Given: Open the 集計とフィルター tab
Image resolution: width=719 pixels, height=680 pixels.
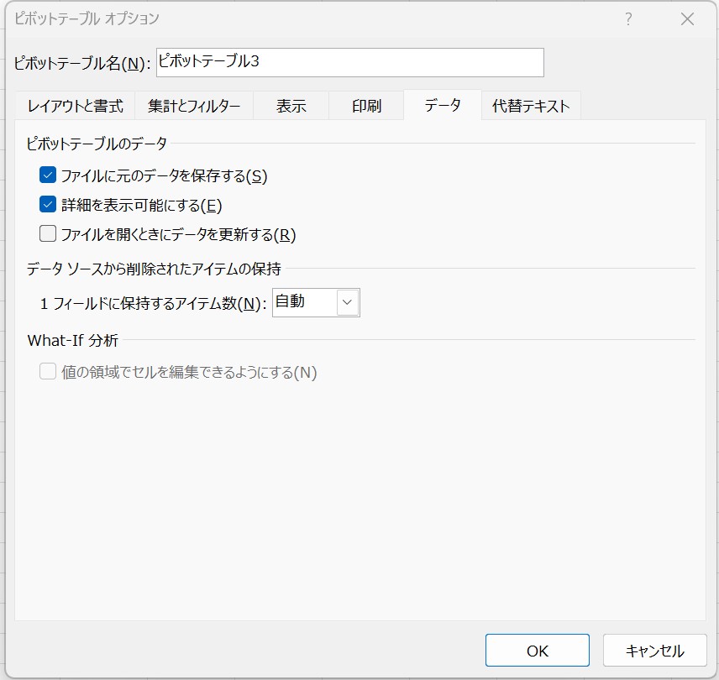Looking at the screenshot, I should tap(194, 106).
